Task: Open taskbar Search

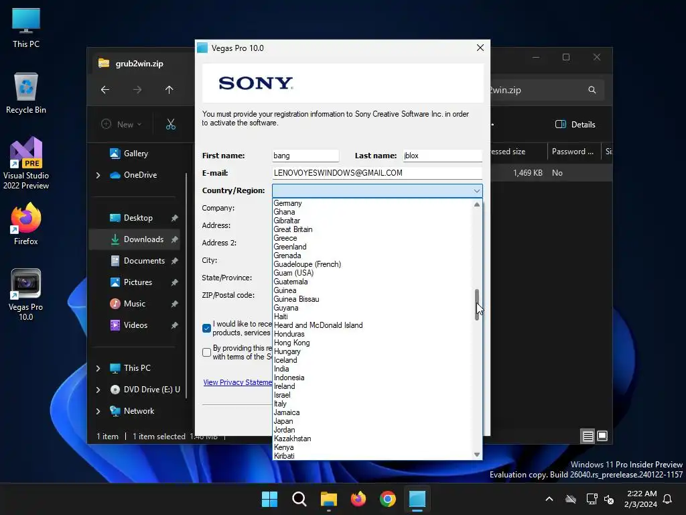Action: pos(299,499)
